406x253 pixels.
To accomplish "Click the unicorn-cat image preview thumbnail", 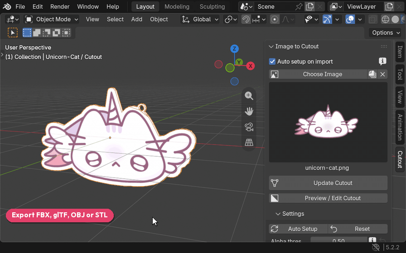I will pyautogui.click(x=328, y=122).
